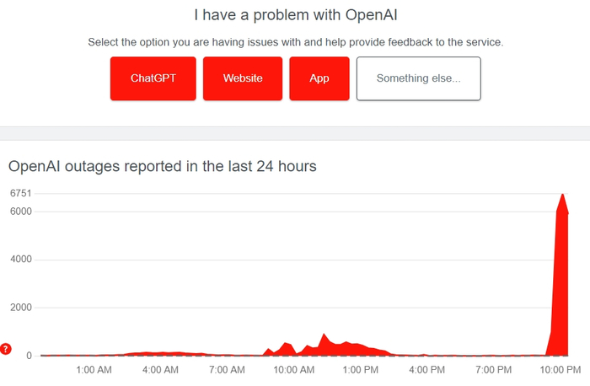Select the Website issue button

(243, 78)
